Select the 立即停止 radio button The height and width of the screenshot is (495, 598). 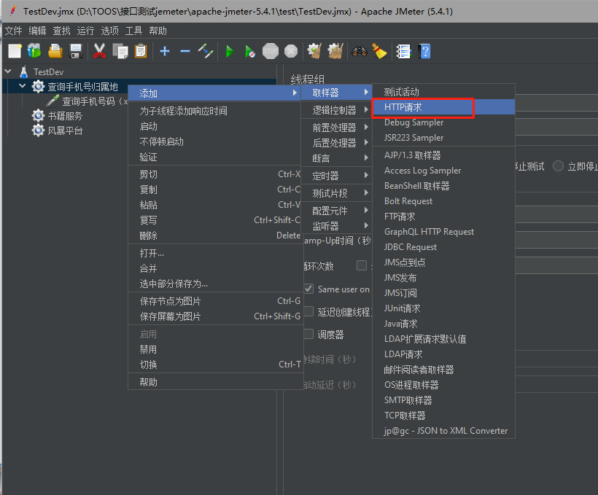click(x=559, y=166)
